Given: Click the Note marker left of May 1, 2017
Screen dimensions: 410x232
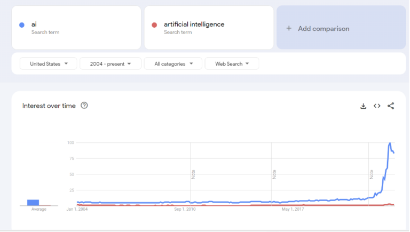Looking at the screenshot, I should (274, 174).
